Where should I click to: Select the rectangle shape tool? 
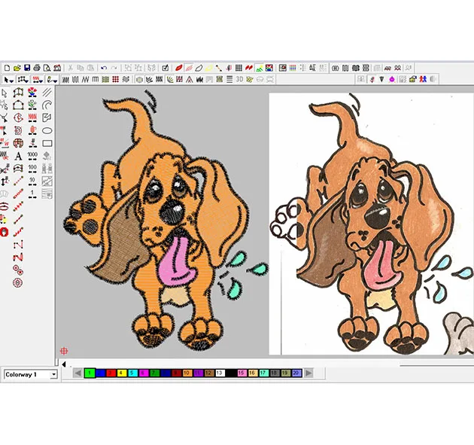(47, 143)
